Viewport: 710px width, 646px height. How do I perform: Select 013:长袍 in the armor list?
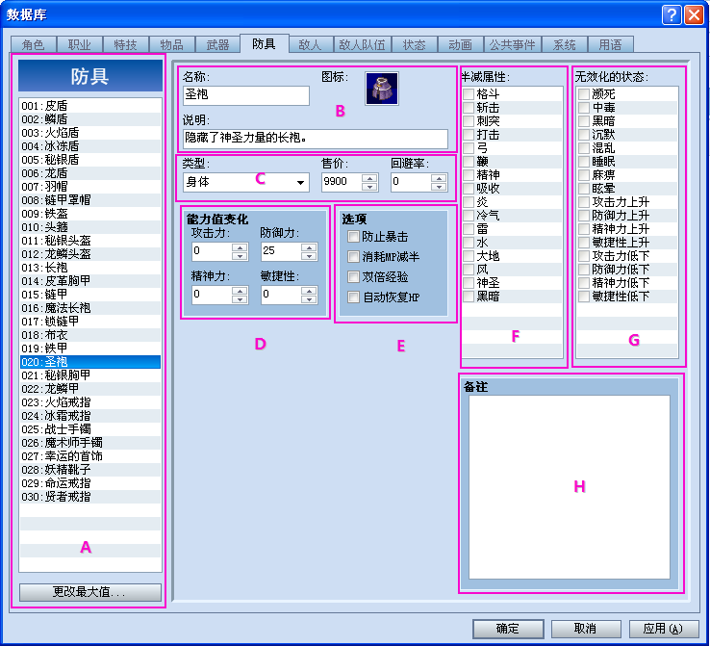(x=90, y=268)
